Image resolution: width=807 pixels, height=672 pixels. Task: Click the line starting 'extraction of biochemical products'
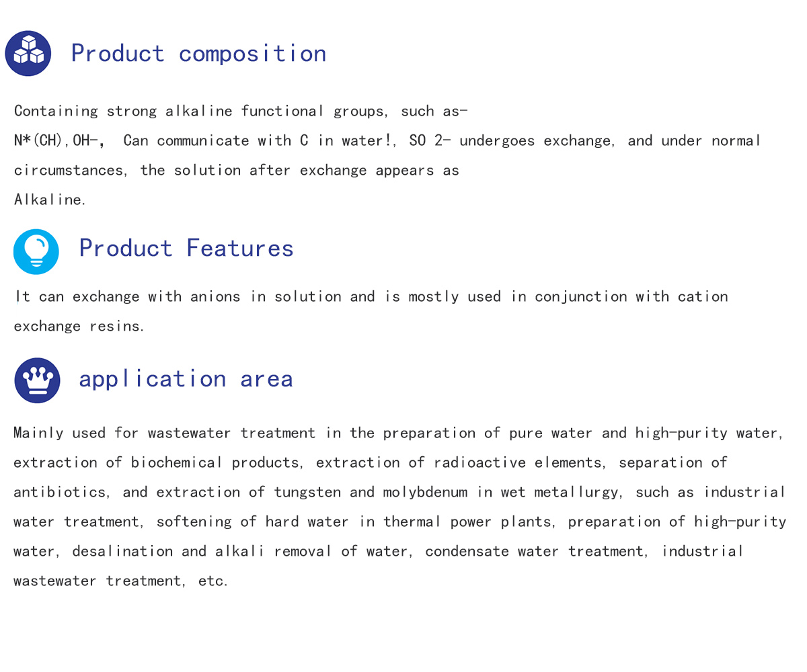coord(370,462)
